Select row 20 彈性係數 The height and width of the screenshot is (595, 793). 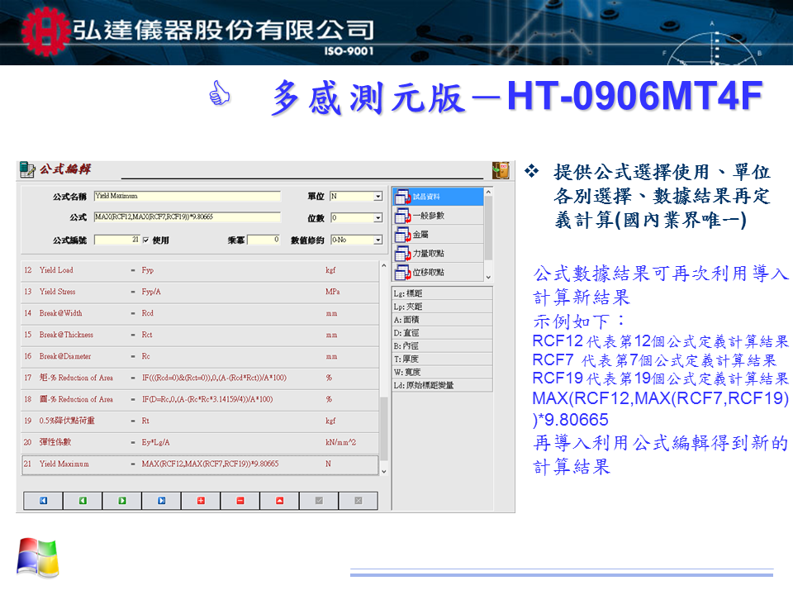200,443
